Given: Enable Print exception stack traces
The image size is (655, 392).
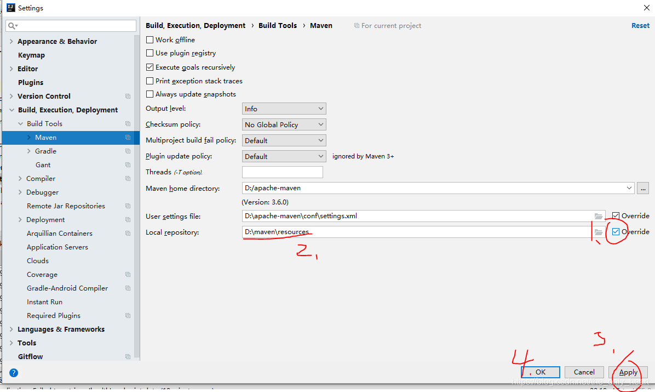Looking at the screenshot, I should (x=150, y=81).
